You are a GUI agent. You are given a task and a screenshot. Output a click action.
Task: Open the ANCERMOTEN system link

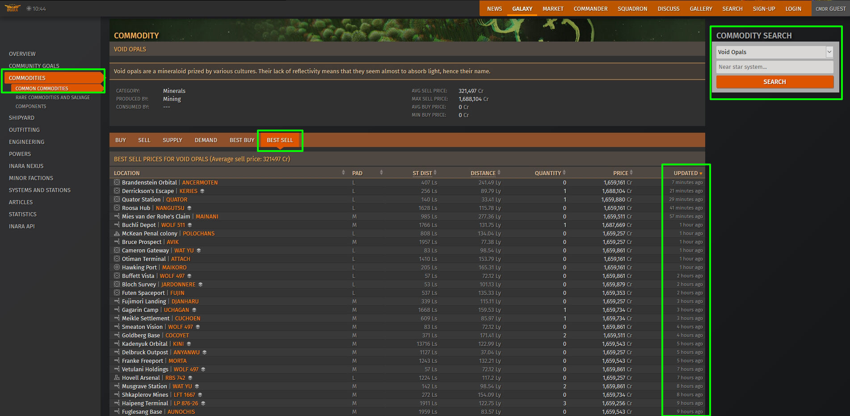coord(200,182)
